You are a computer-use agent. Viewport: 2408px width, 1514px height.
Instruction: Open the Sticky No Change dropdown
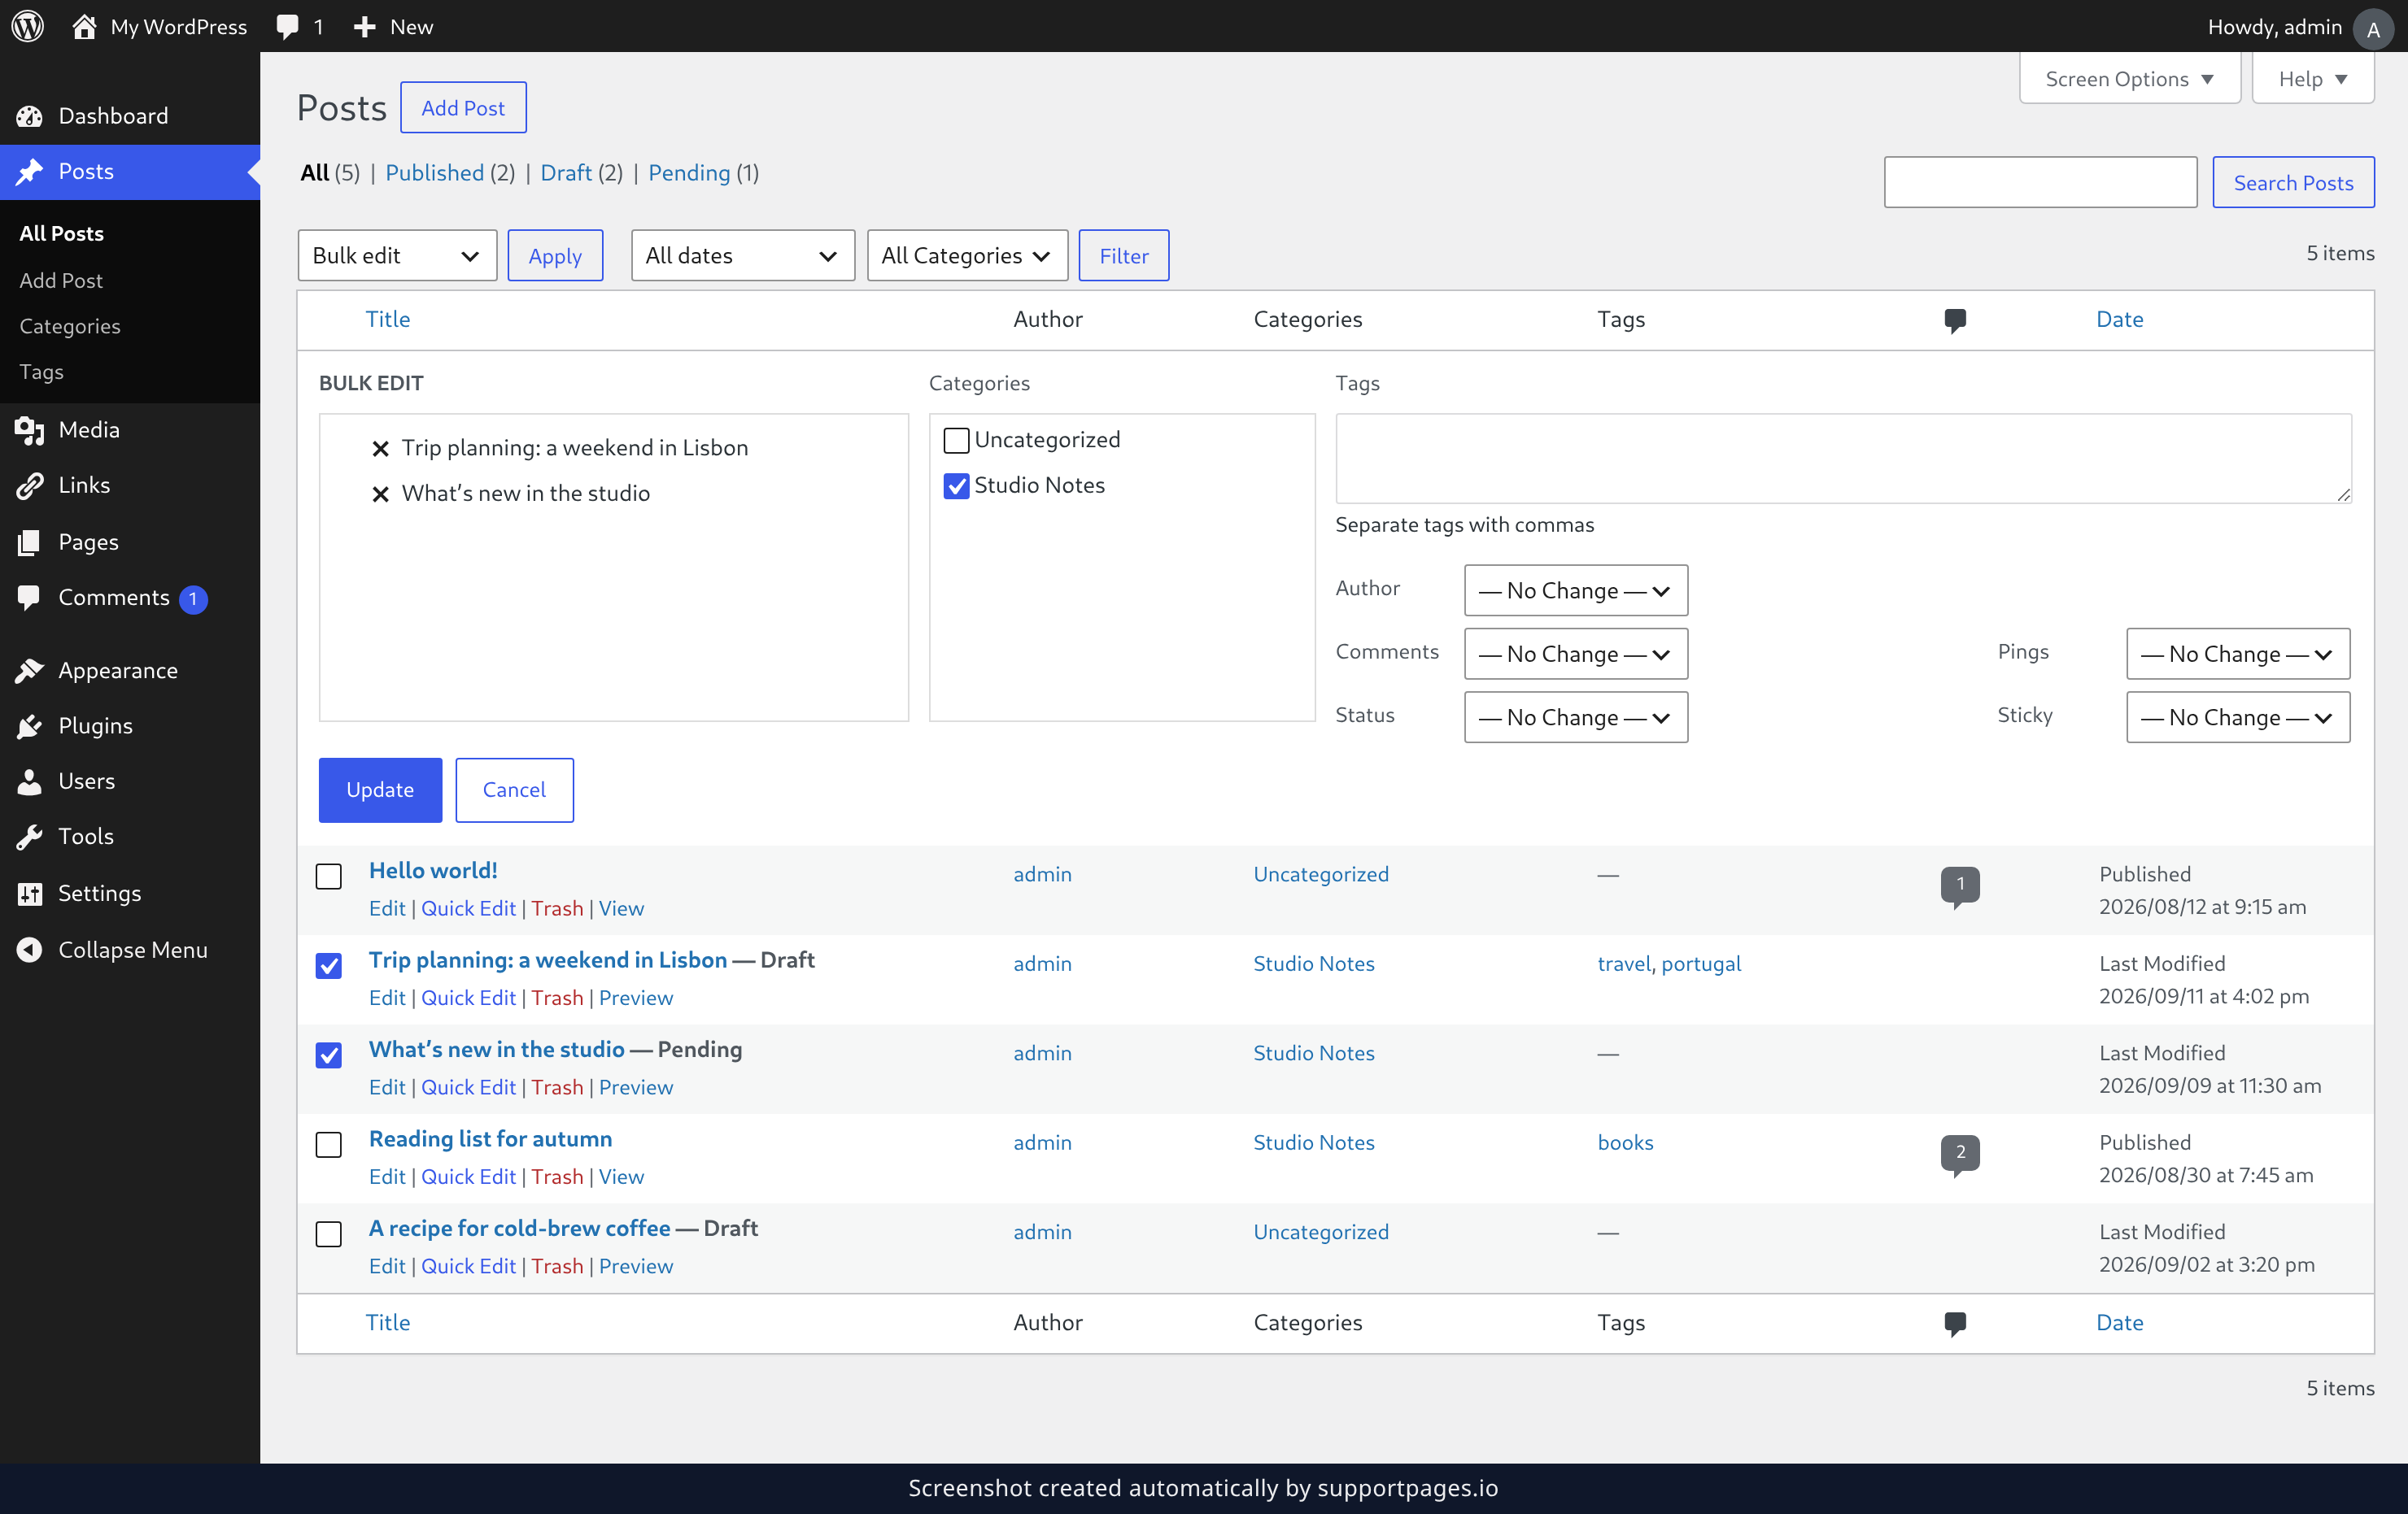pyautogui.click(x=2237, y=717)
